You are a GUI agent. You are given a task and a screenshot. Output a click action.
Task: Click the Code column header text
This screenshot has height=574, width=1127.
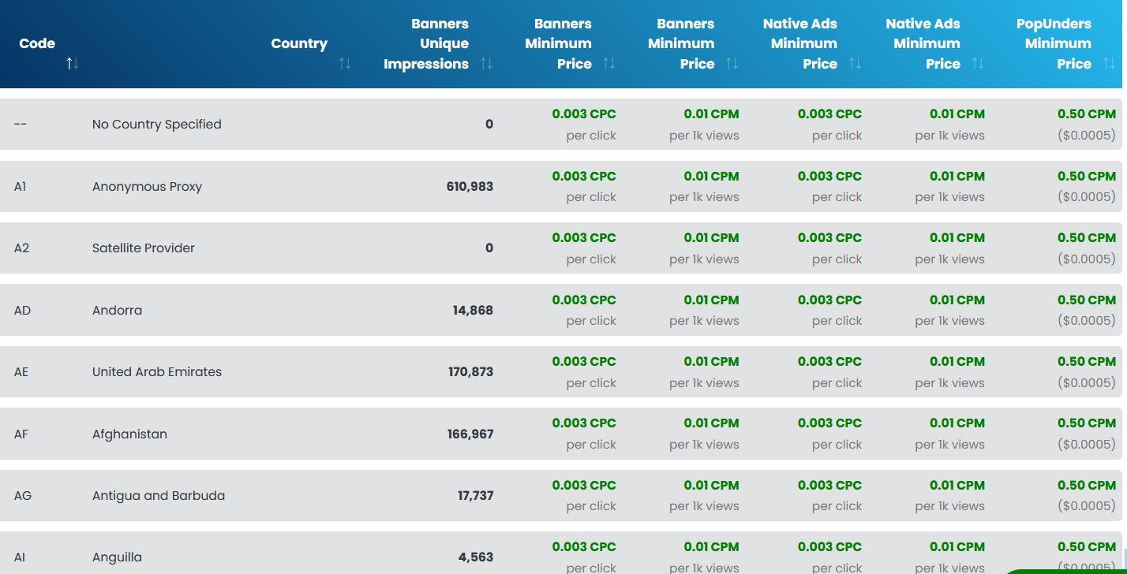coord(37,43)
